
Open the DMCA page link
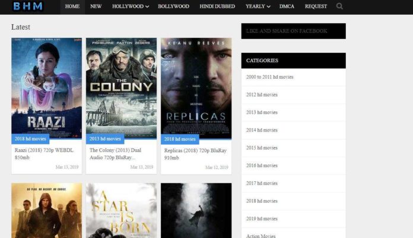287,7
